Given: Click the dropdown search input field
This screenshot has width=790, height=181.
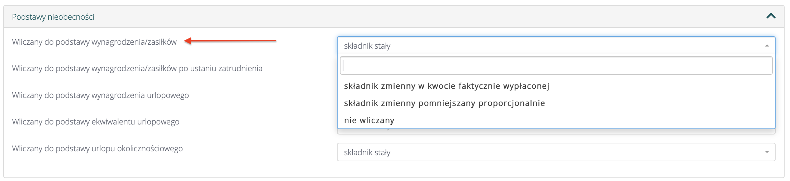Looking at the screenshot, I should (x=556, y=65).
